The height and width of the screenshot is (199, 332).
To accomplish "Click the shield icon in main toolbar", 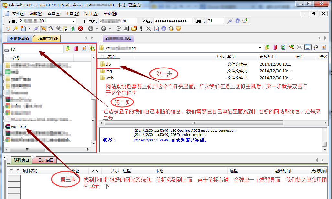I will (179, 28).
